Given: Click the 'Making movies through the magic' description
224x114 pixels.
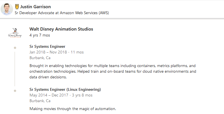Looking at the screenshot, I should (73, 109).
